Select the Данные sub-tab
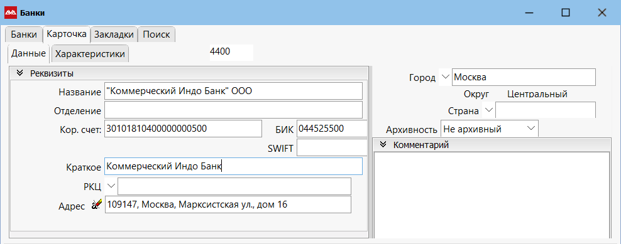 [x=28, y=54]
